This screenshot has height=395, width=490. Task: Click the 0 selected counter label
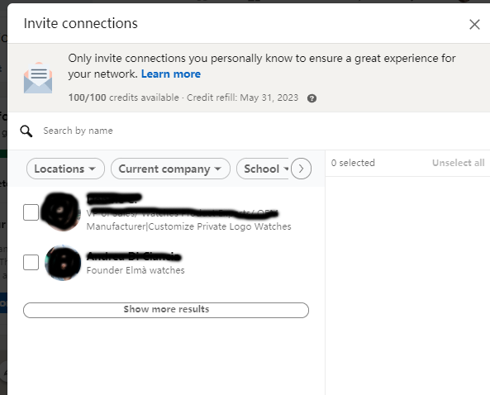pos(353,163)
